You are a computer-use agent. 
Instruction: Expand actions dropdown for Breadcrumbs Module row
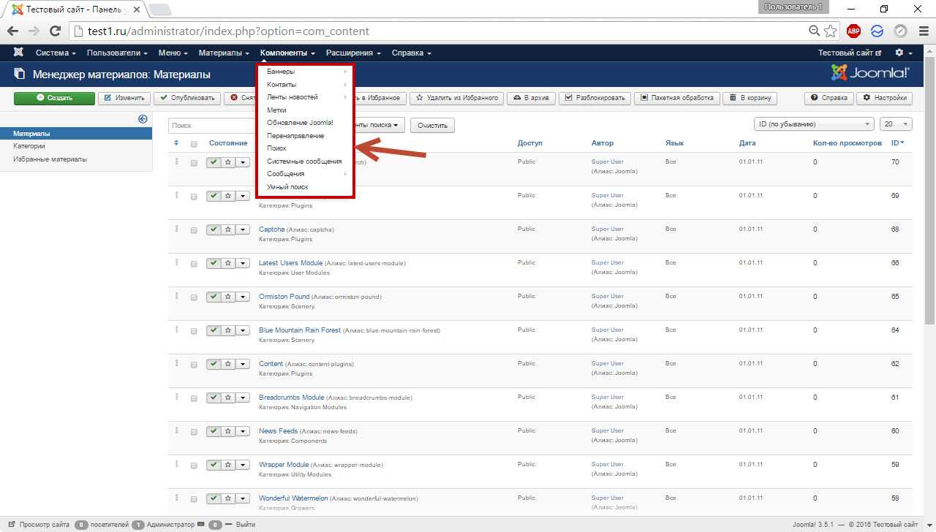click(244, 398)
